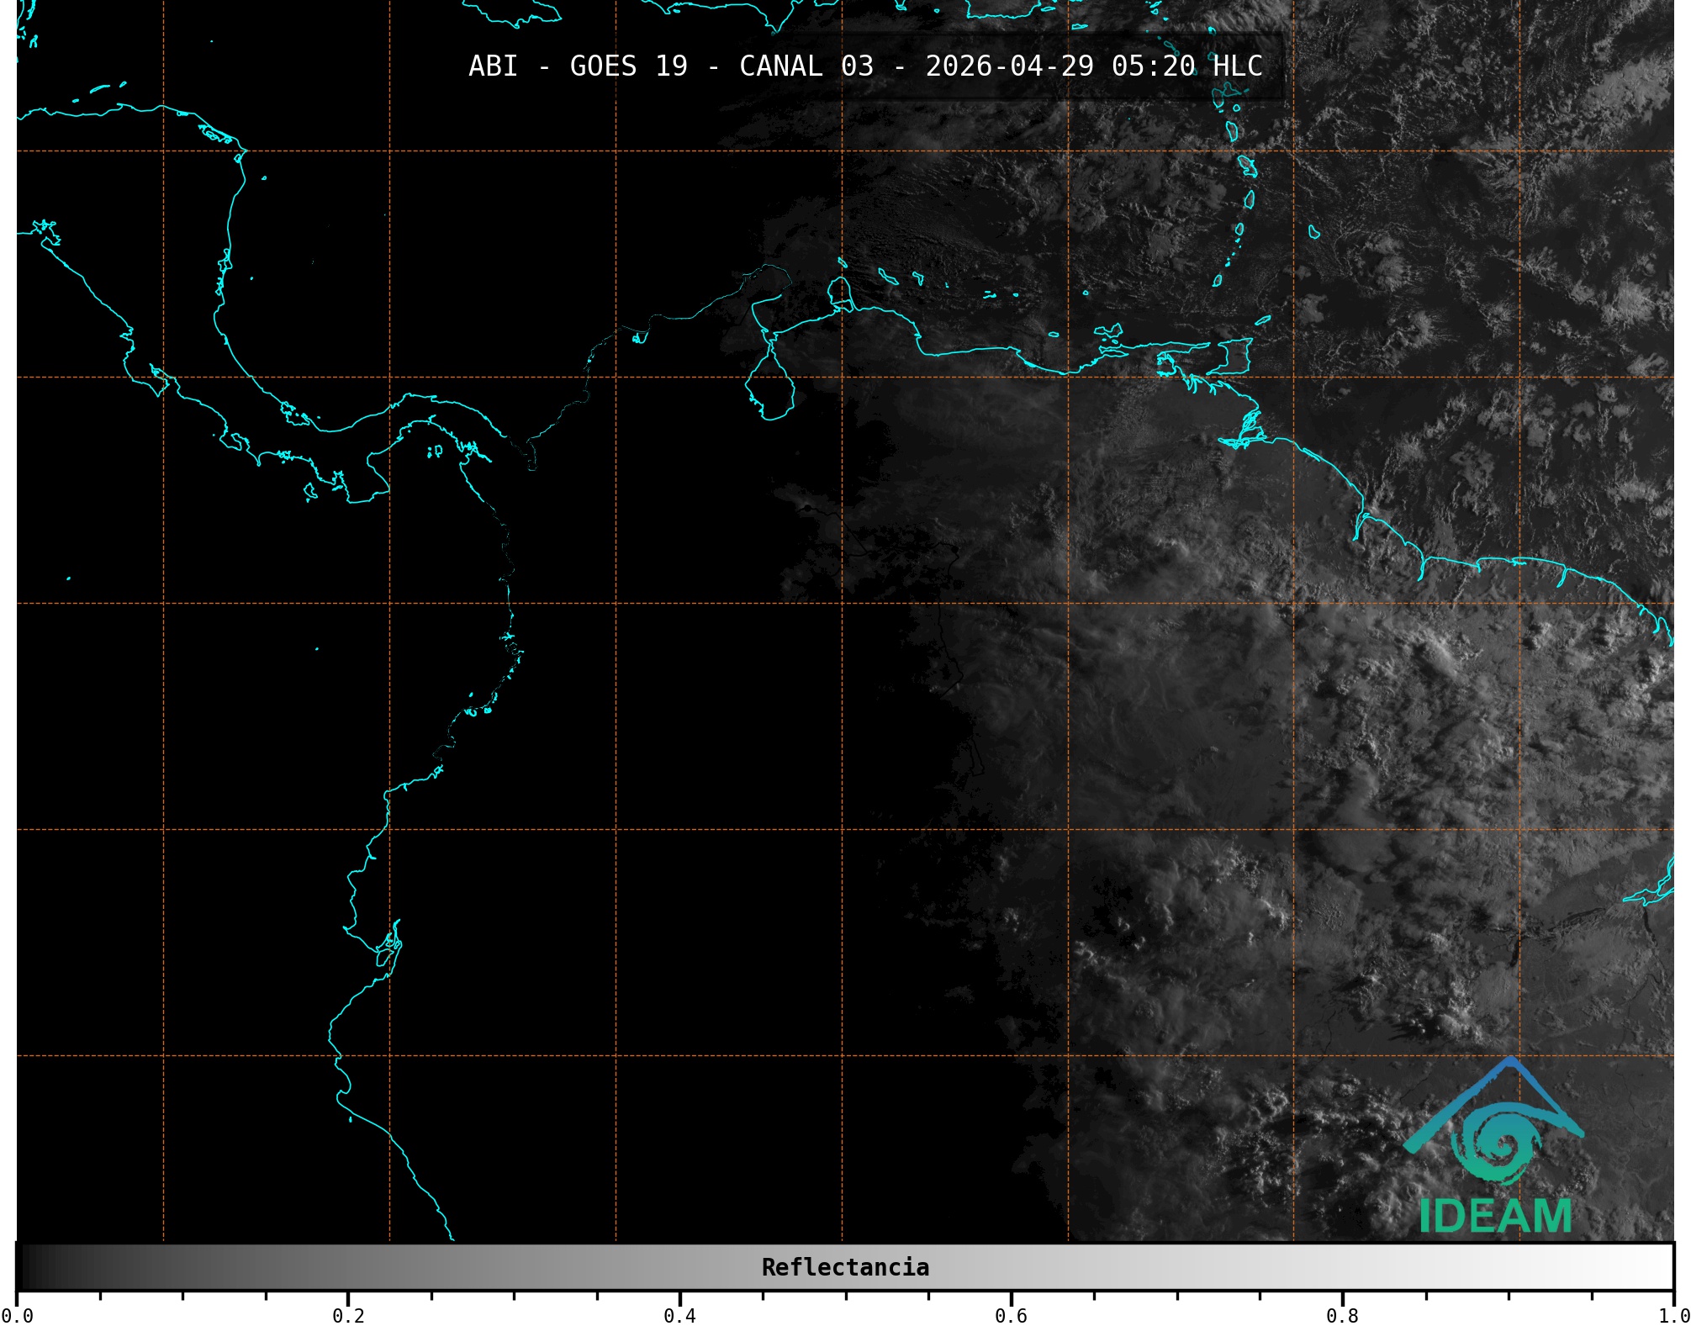The height and width of the screenshot is (1326, 1691).
Task: Click 'CANAL 03' in the header text
Action: tap(806, 66)
